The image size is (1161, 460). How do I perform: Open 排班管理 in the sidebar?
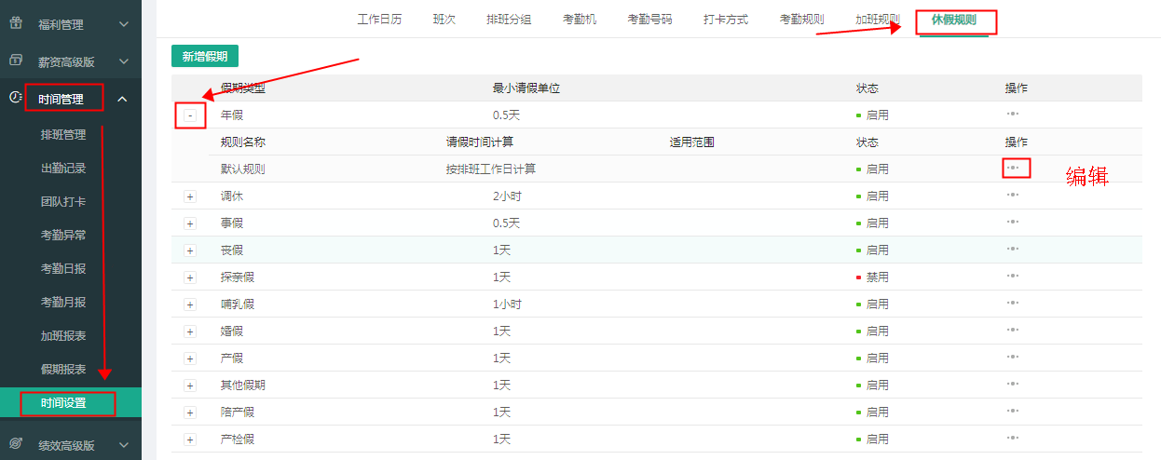click(x=63, y=135)
